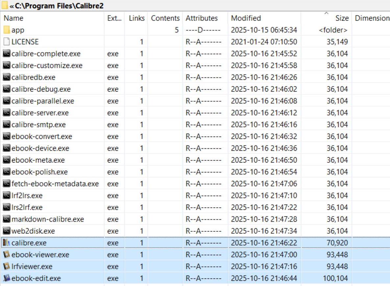Click the fetch-ebook-metadata.exe icon
390x286 pixels.
click(x=7, y=184)
